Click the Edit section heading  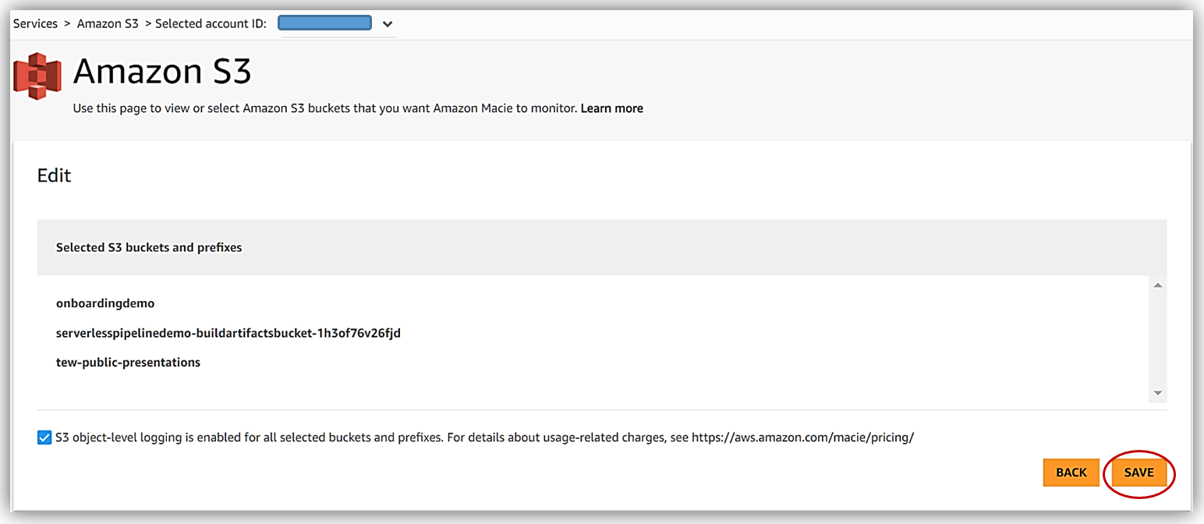[55, 175]
